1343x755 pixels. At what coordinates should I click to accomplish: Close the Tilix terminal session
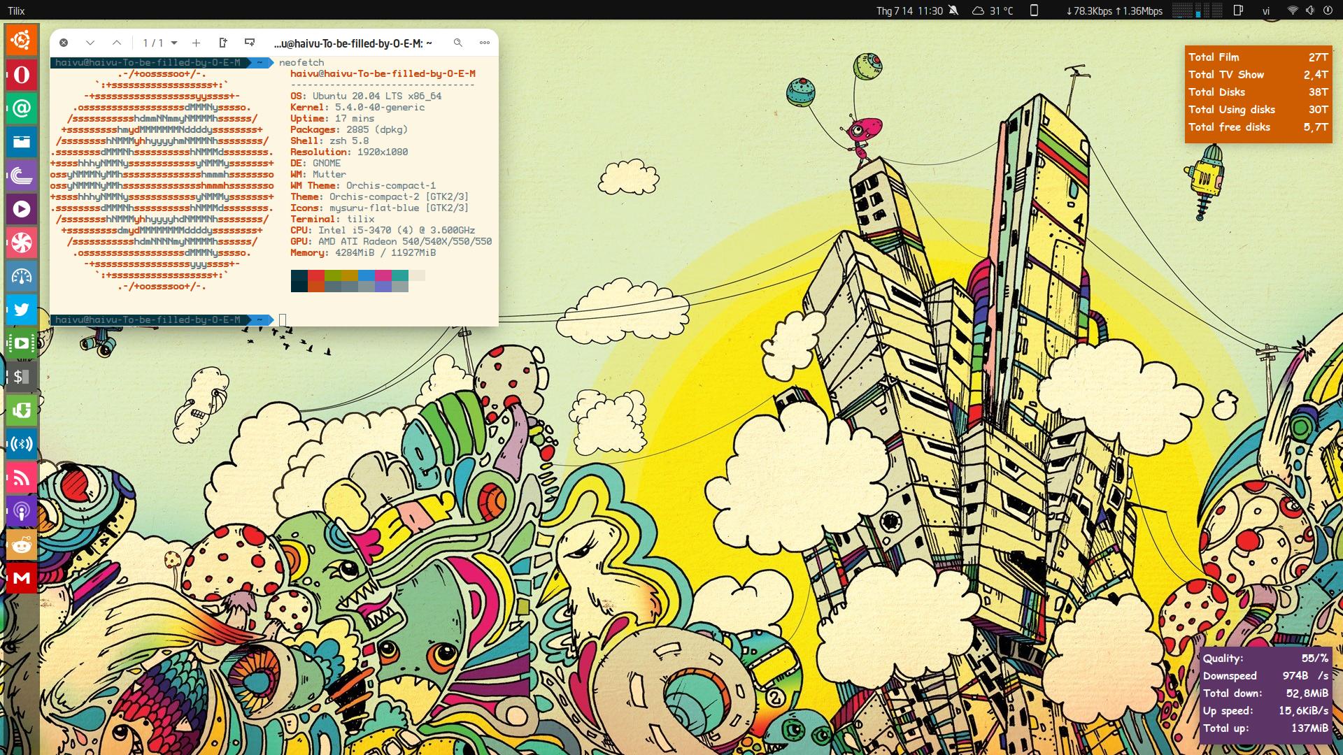[64, 43]
